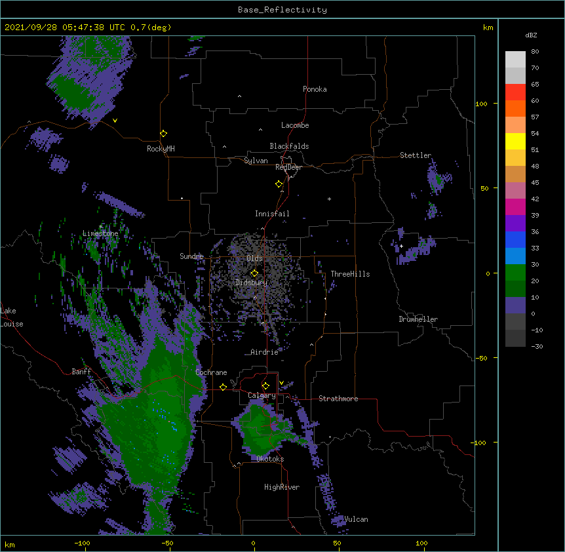The height and width of the screenshot is (552, 565).
Task: Click the dBZ legend heading
Action: click(x=531, y=35)
